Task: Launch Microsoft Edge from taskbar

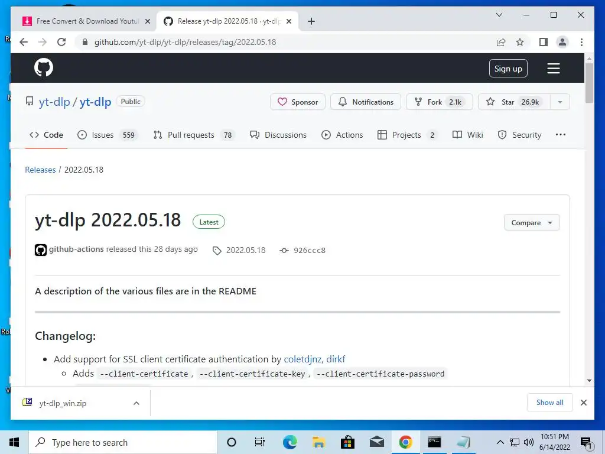Action: pyautogui.click(x=290, y=442)
